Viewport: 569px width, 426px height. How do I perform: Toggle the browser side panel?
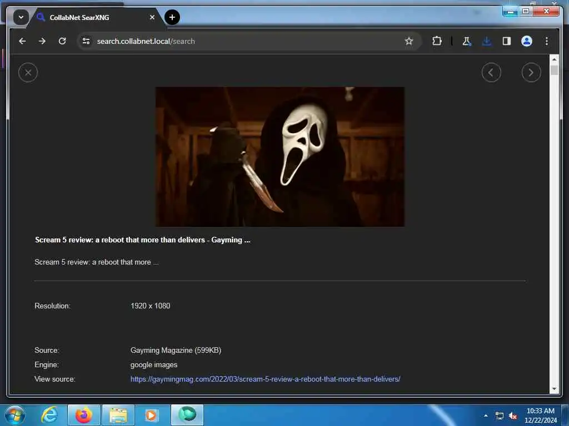point(507,41)
